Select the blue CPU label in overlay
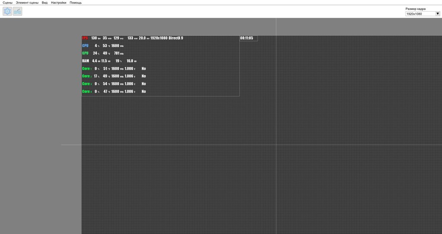 (85, 46)
